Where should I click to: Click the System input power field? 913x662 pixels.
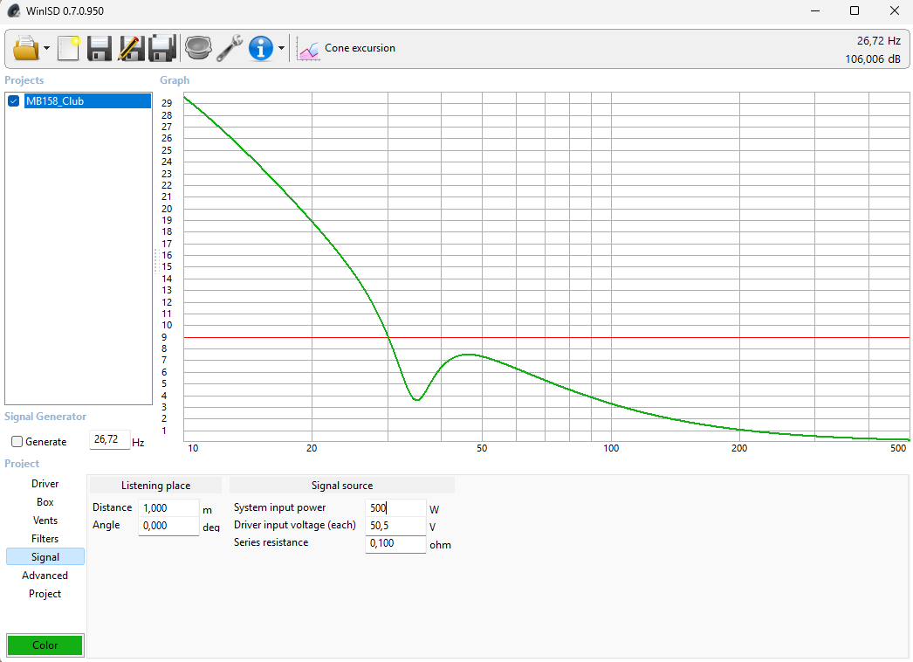coord(395,507)
